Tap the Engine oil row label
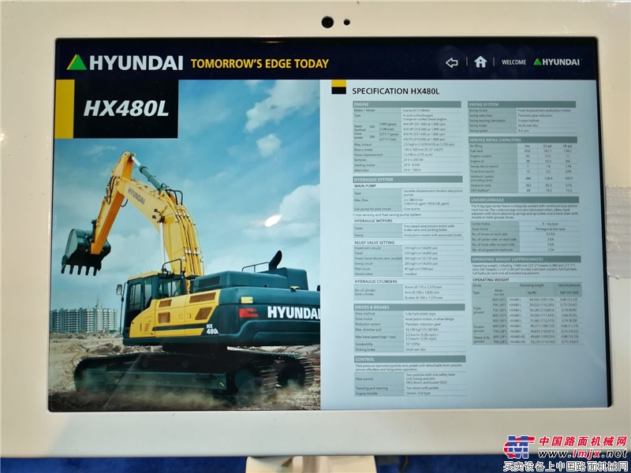The image size is (631, 473). tap(478, 162)
